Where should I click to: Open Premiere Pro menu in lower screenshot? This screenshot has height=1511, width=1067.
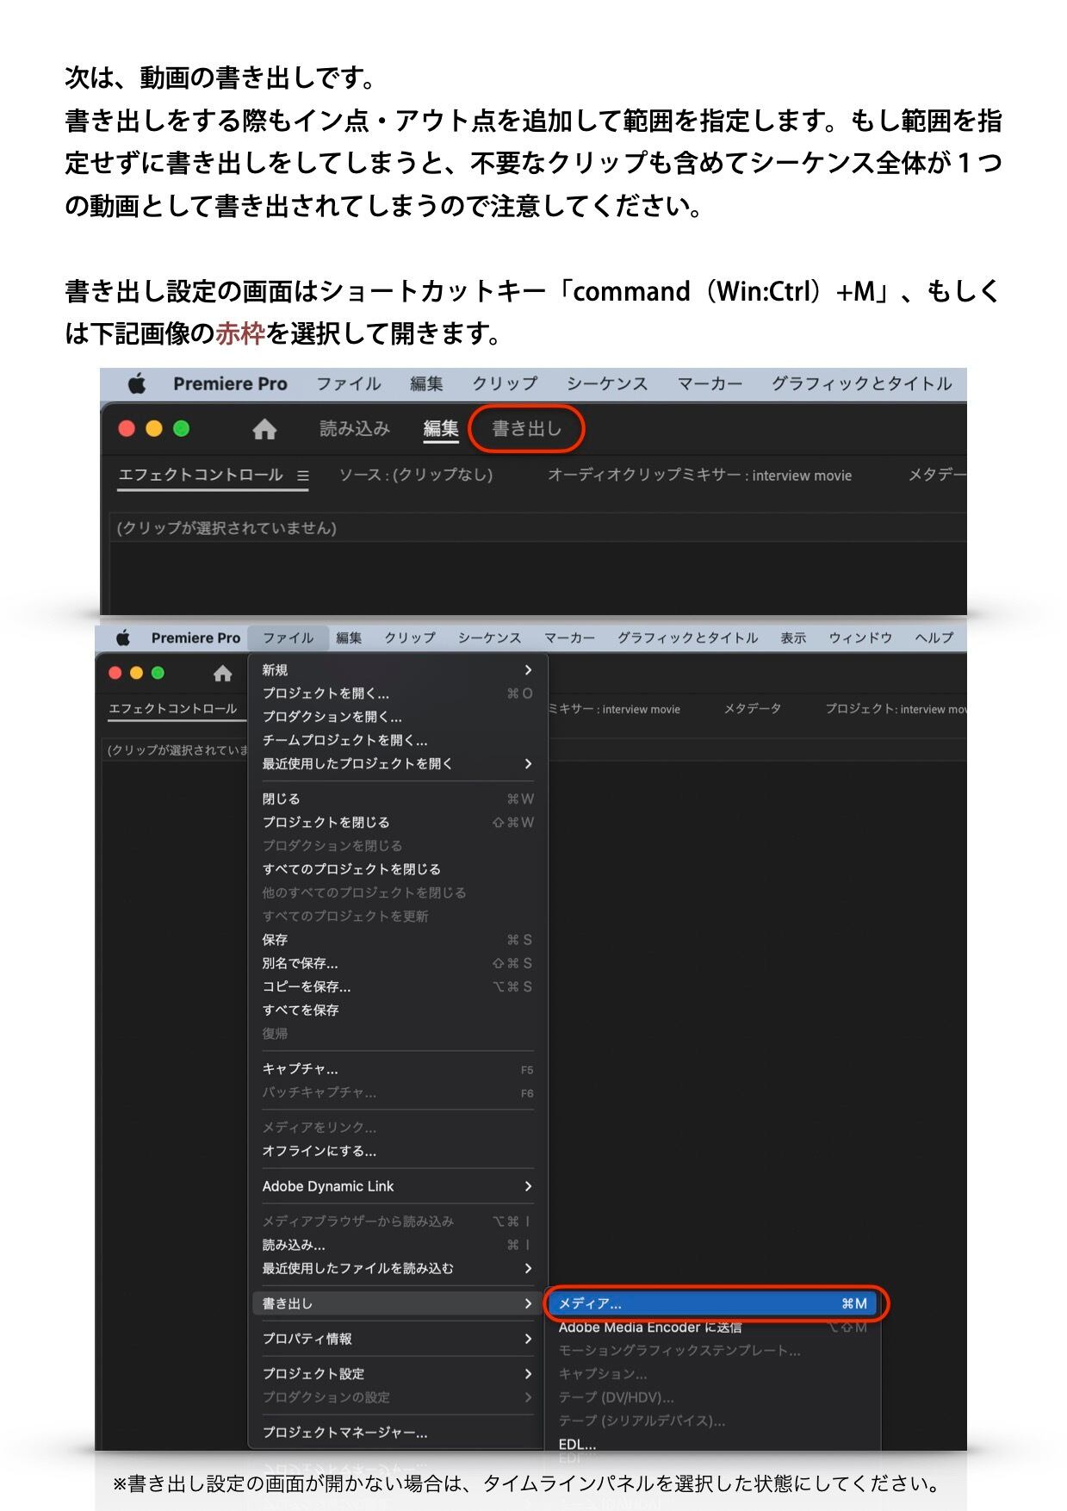[195, 637]
